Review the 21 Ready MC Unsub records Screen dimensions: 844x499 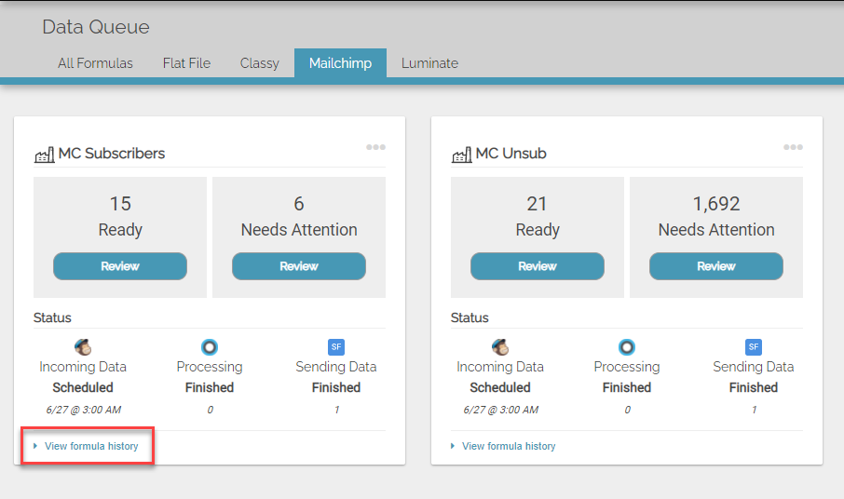click(x=538, y=266)
